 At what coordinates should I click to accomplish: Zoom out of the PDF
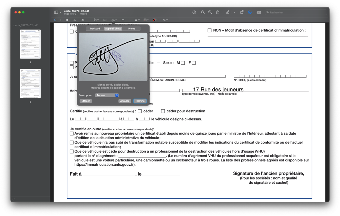tap(203, 12)
